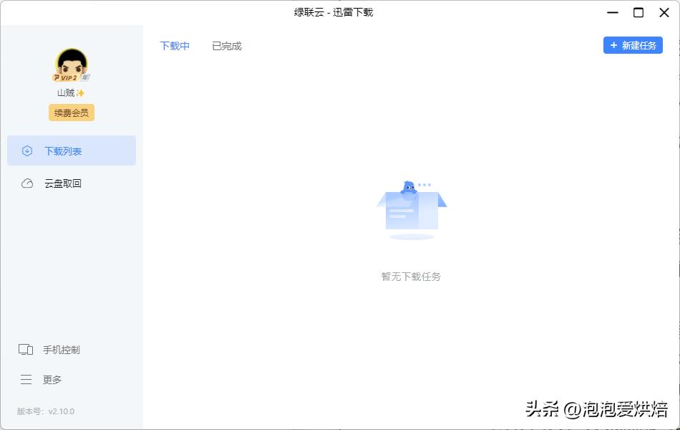Select the 山贼 username text
The width and height of the screenshot is (680, 430).
[x=66, y=92]
